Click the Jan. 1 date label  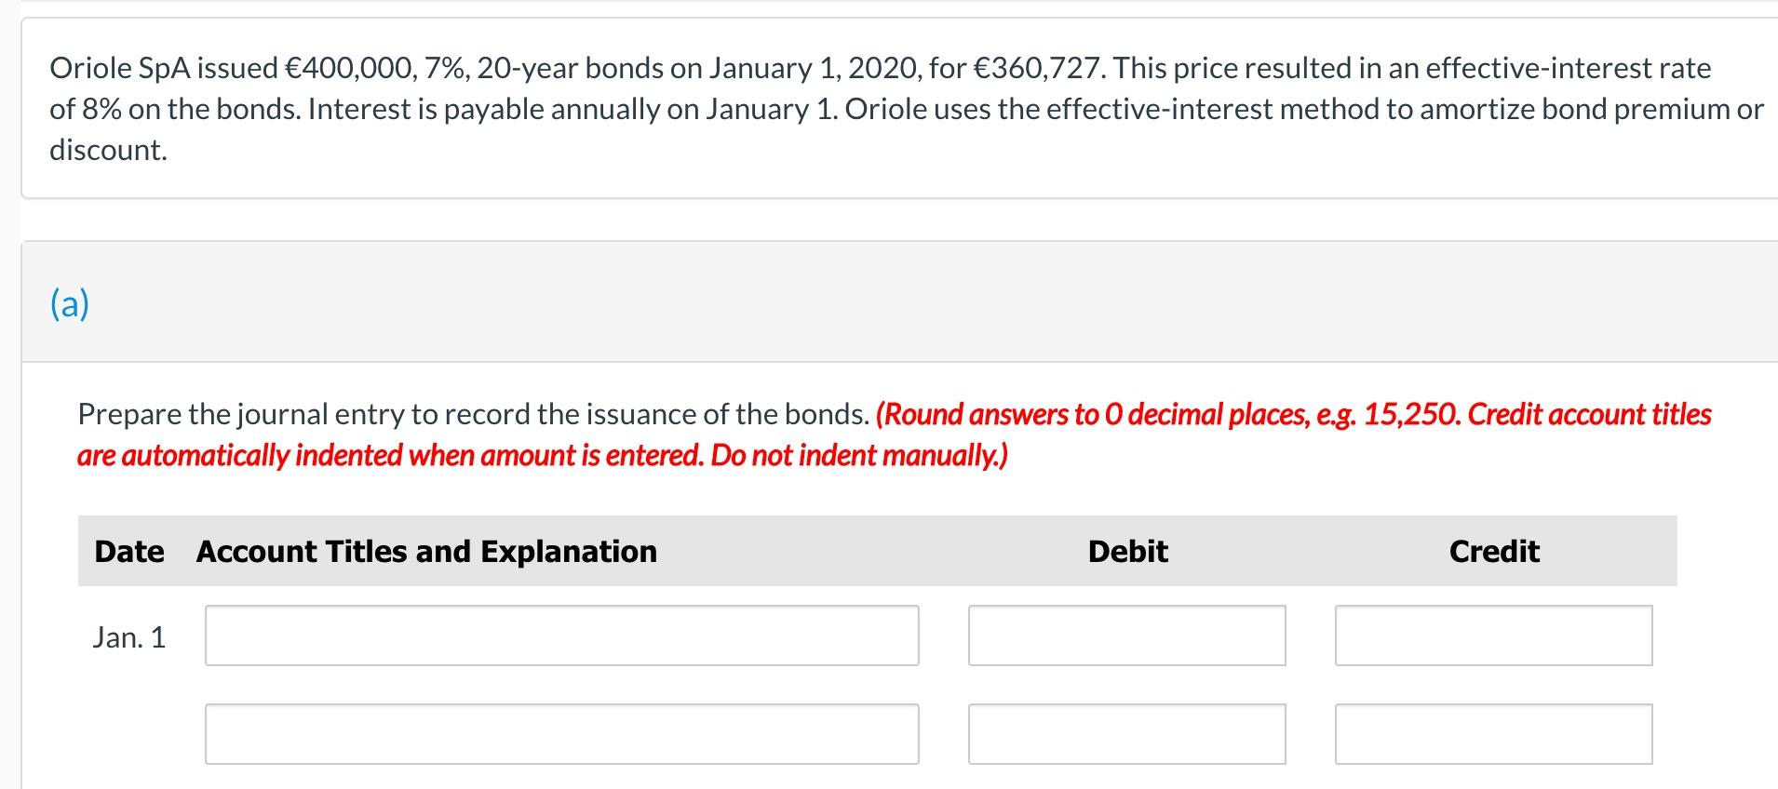129,637
